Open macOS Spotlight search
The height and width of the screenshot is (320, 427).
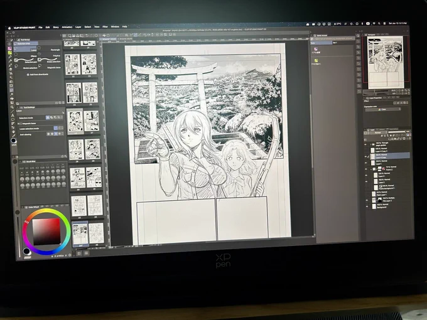pyautogui.click(x=379, y=24)
